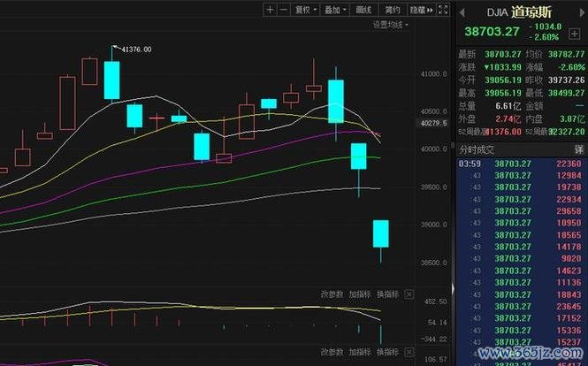The width and height of the screenshot is (588, 366).
Task: Click the 昨收 value 39737.26
Action: pos(566,80)
